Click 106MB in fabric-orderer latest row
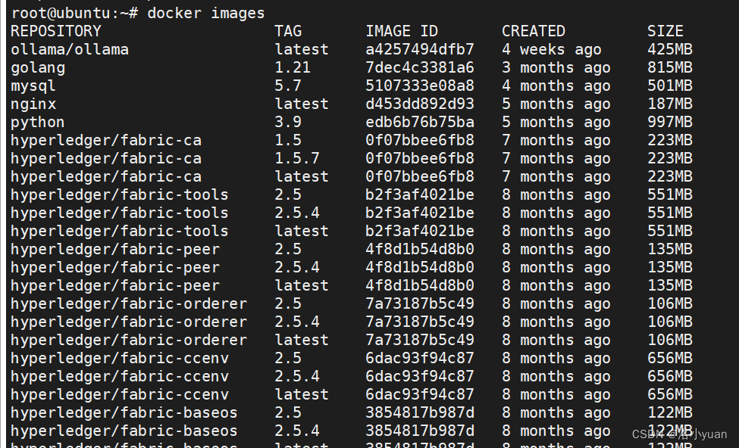Viewport: 739px width, 448px height. click(670, 341)
